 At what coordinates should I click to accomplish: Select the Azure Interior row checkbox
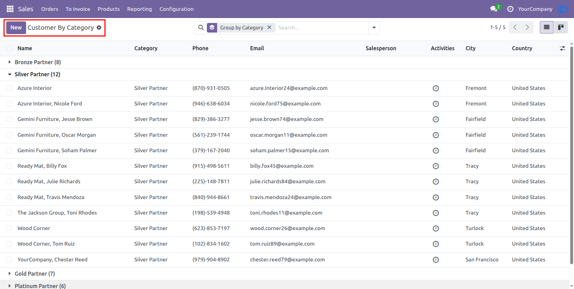coord(9,88)
